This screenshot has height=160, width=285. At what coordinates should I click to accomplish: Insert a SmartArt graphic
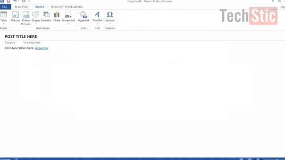click(46, 17)
